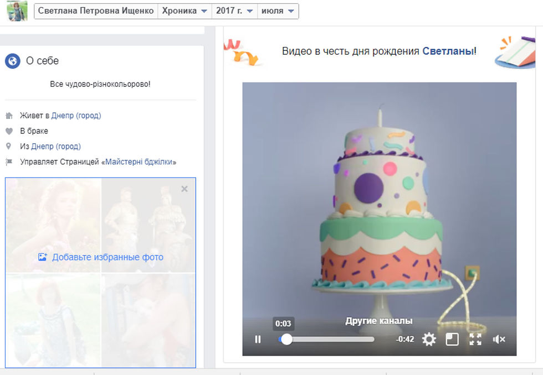
Task: Click the 'О себе' section heading
Action: [x=42, y=61]
